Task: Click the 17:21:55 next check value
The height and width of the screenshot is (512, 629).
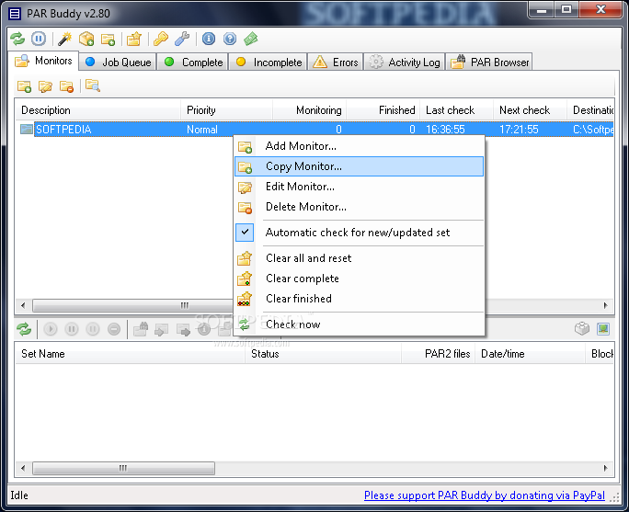Action: [x=519, y=130]
